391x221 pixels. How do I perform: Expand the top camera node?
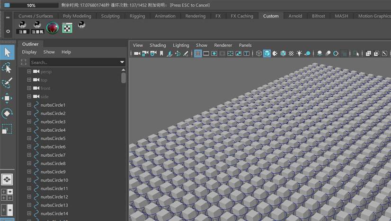coord(29,80)
